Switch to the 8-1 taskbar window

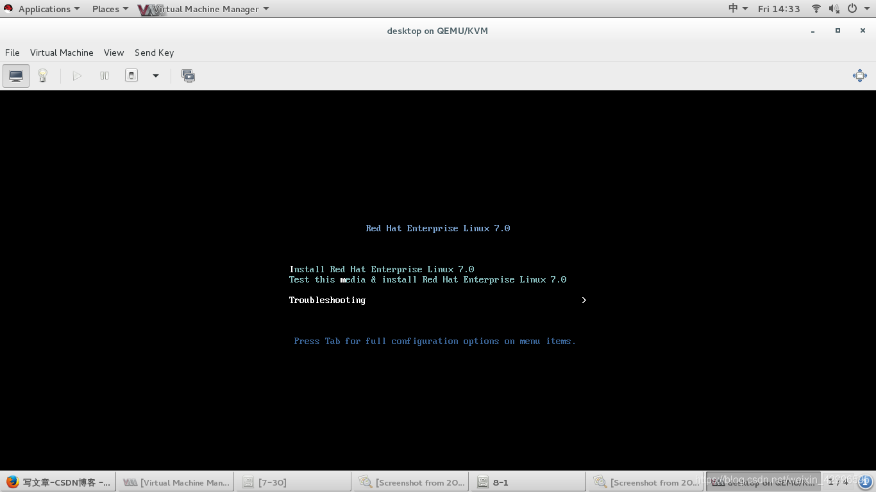click(528, 482)
